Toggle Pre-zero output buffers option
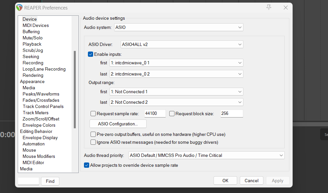This screenshot has width=328, height=193. coord(93,134)
